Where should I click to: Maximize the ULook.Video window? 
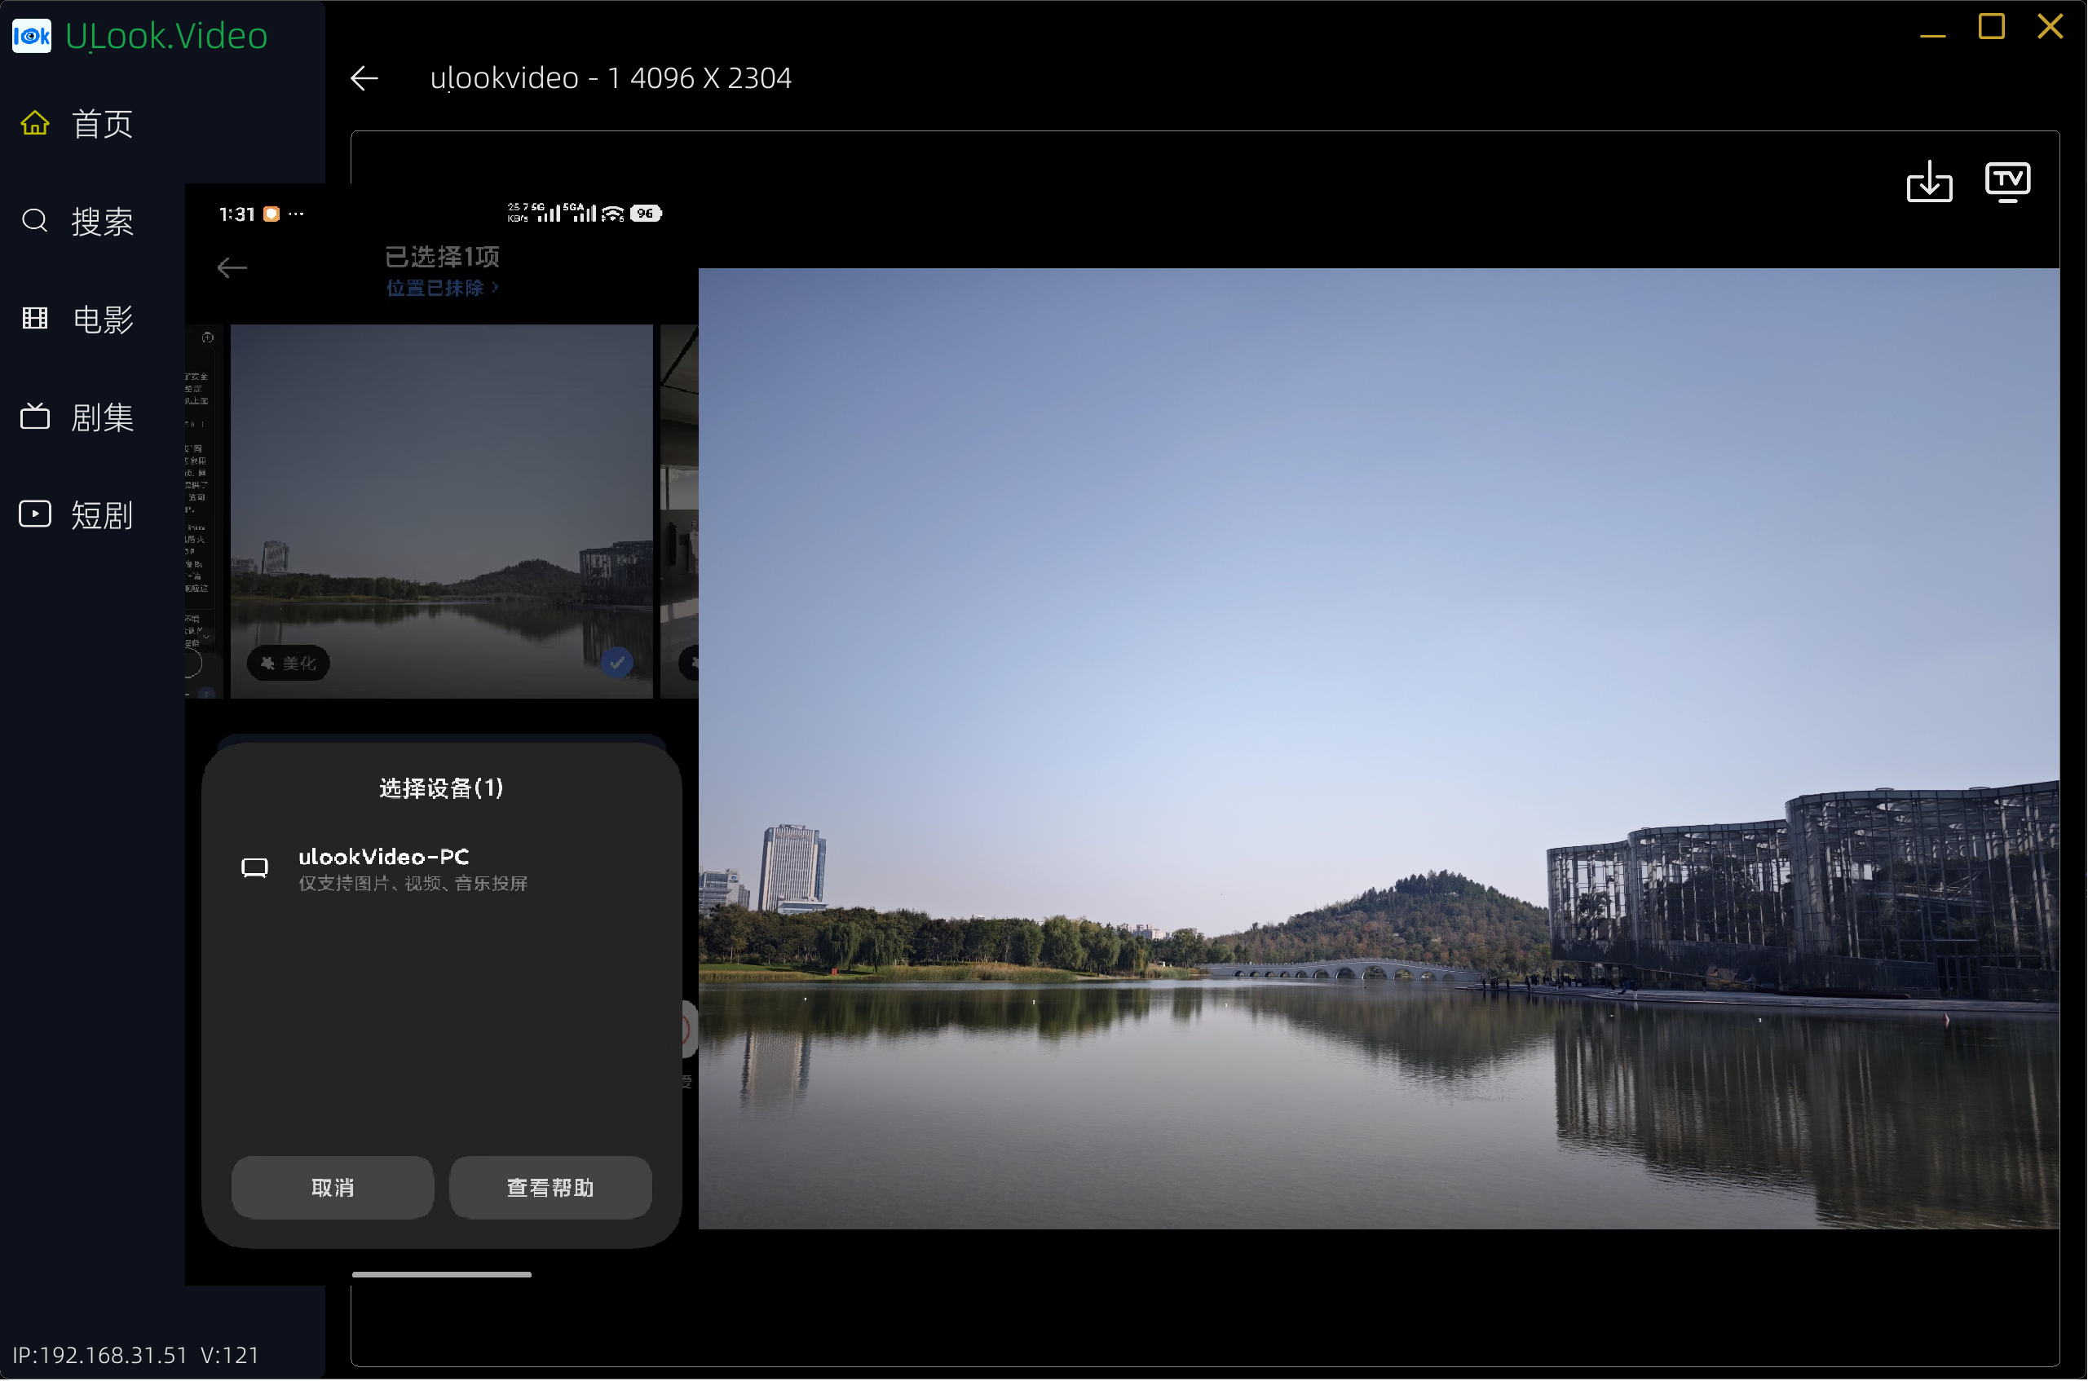[x=1992, y=27]
